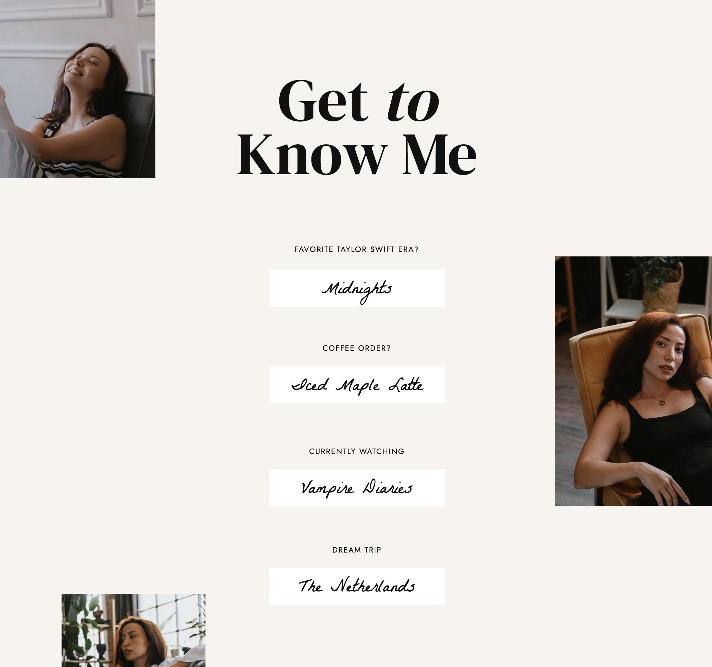This screenshot has height=667, width=712.
Task: Select the 'Coffee Order?' label
Action: [x=357, y=348]
